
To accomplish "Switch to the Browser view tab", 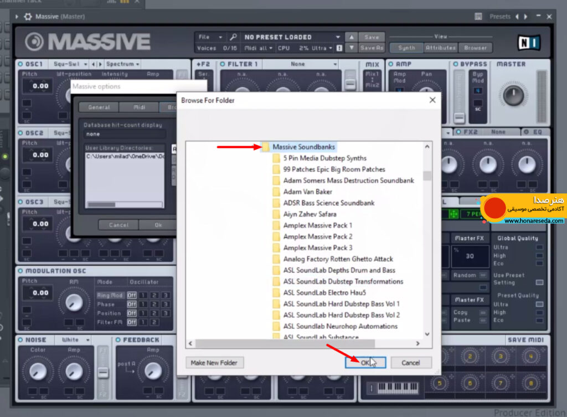I will (475, 48).
